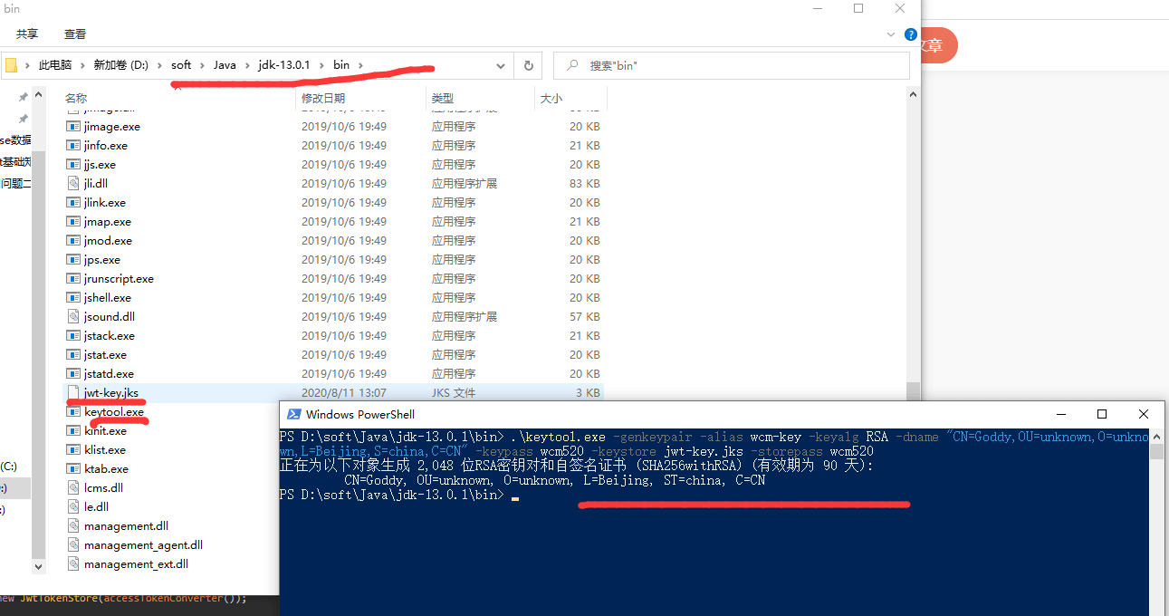
Task: Open the blue help question mark icon
Action: (911, 34)
